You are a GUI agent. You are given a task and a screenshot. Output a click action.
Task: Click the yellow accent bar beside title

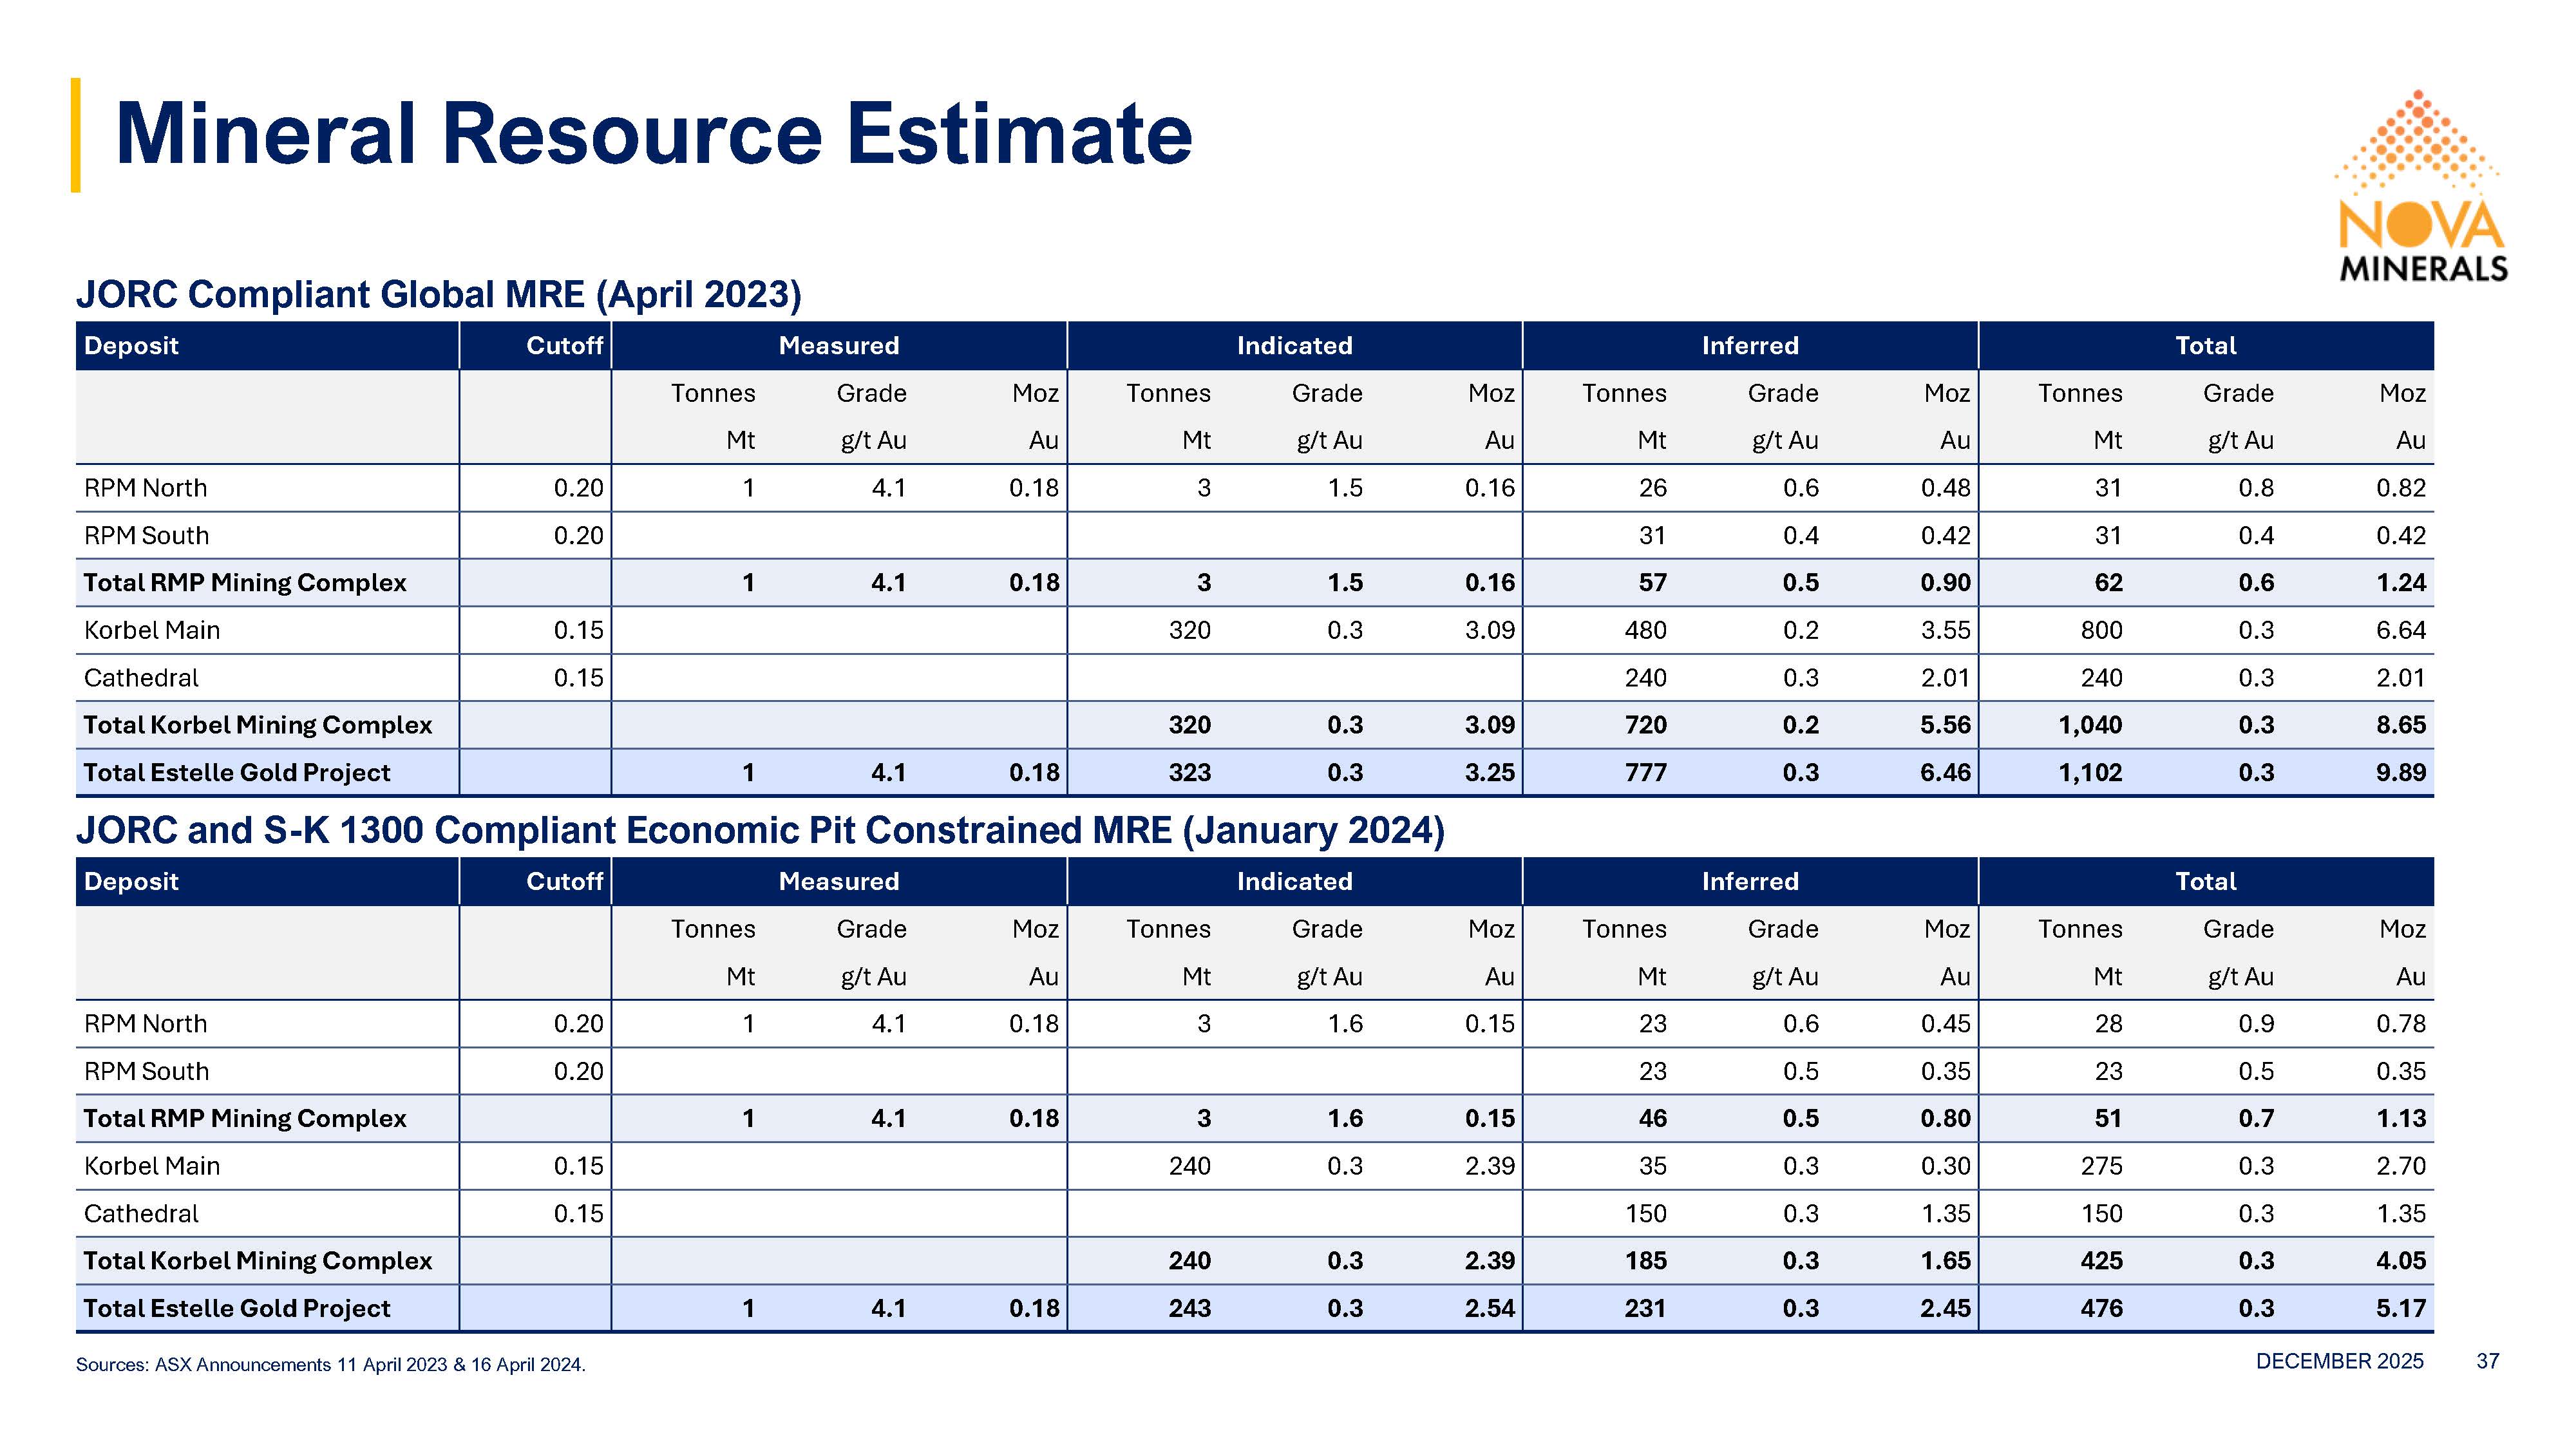[x=76, y=135]
